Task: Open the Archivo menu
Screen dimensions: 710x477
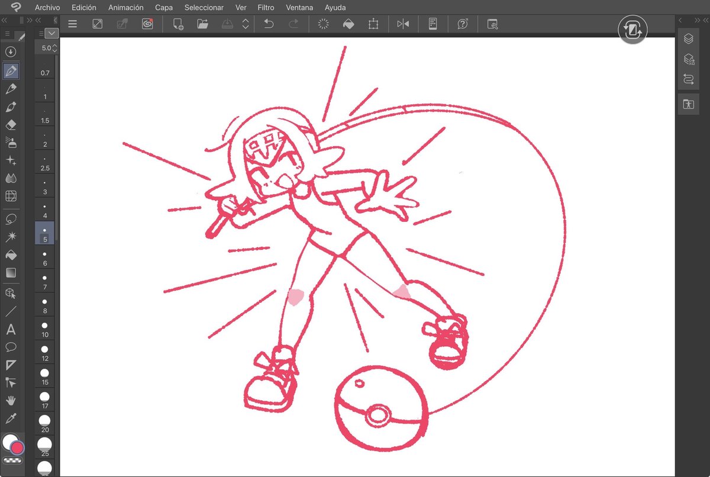Action: pyautogui.click(x=48, y=8)
